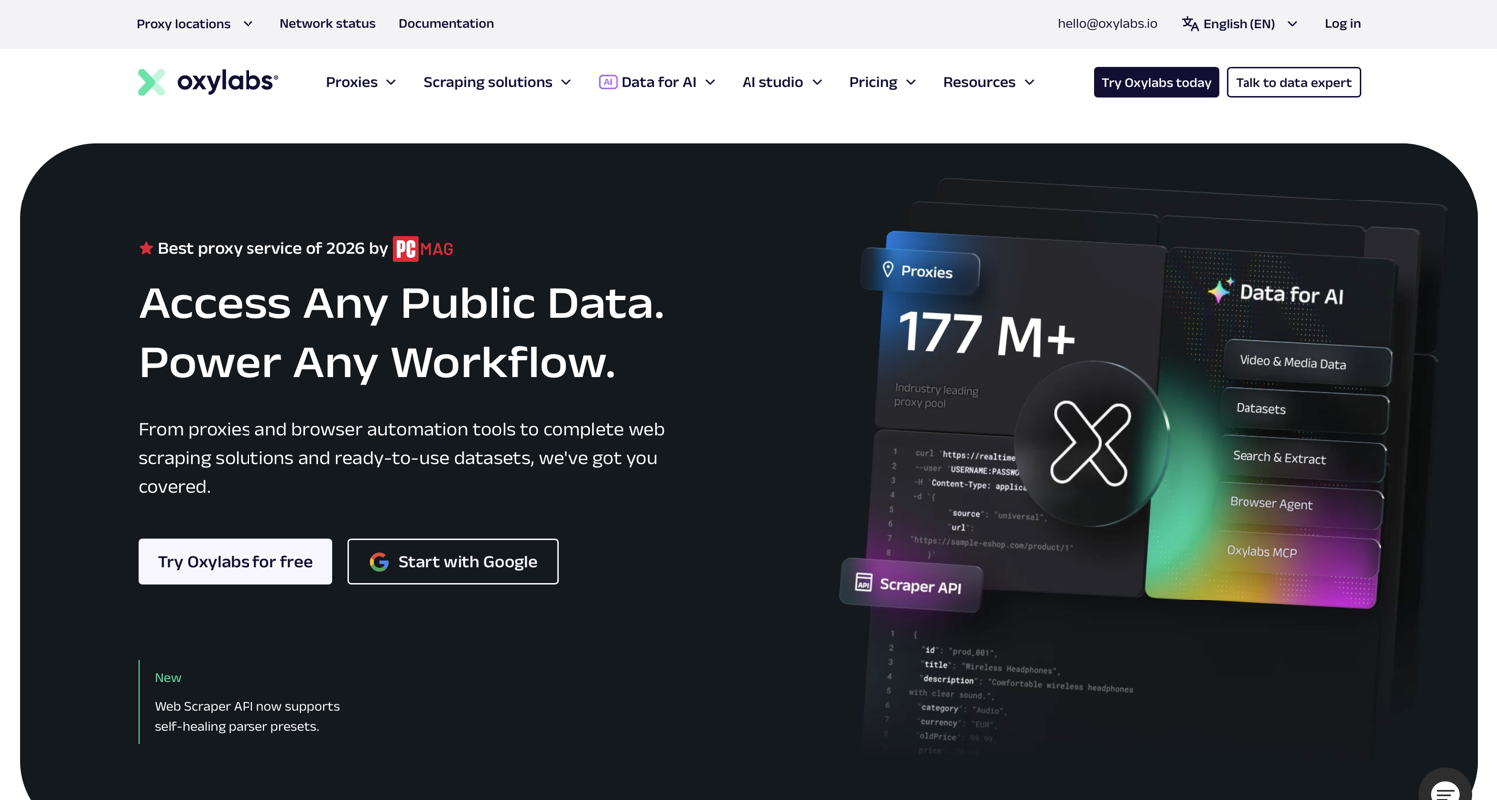The image size is (1497, 800).
Task: Click the Power Any Workflow headline
Action: pyautogui.click(x=376, y=362)
